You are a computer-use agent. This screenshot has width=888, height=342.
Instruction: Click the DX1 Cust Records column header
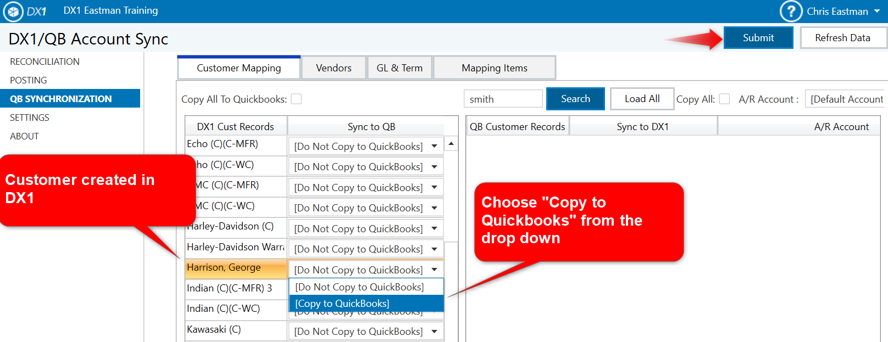236,126
